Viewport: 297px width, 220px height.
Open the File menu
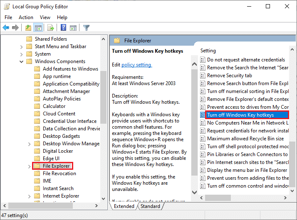click(8, 17)
